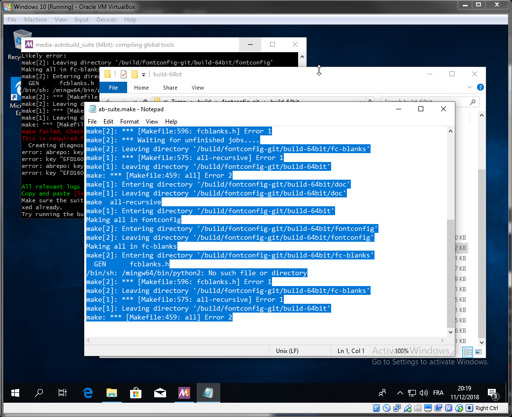
Task: Switch to Notepad taskbar icon
Action: (x=208, y=393)
